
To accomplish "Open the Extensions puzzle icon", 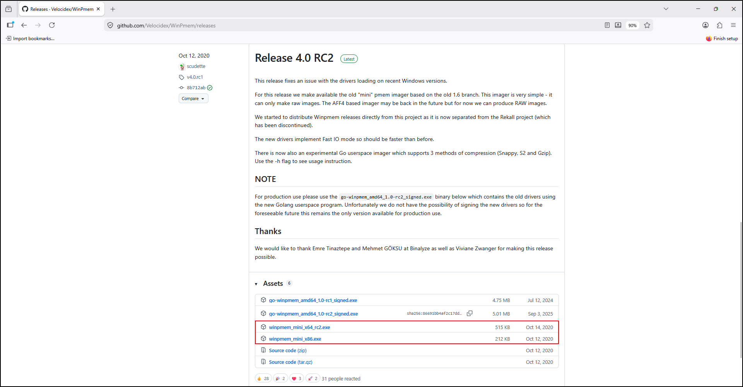I will point(719,25).
